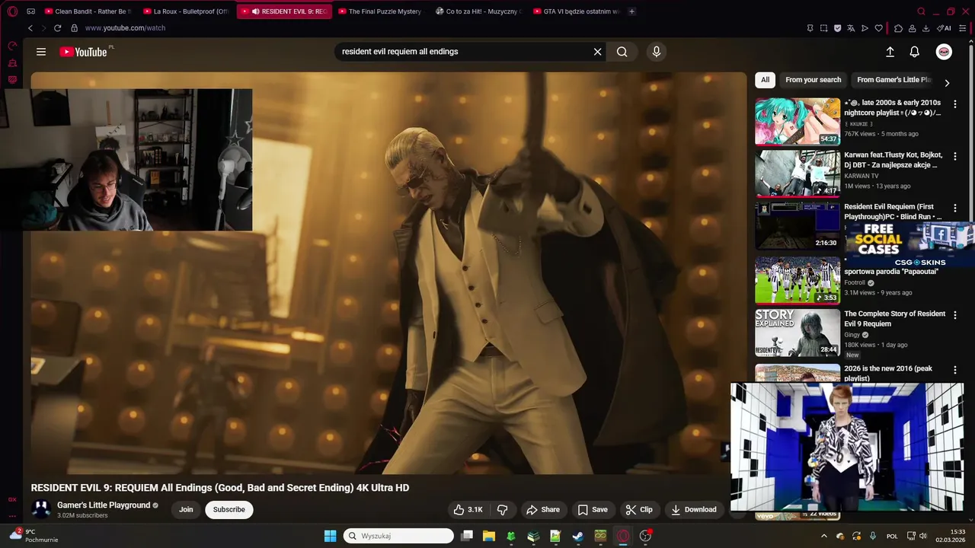Open the Windows Start menu
Screen dimensions: 975x548
point(330,536)
